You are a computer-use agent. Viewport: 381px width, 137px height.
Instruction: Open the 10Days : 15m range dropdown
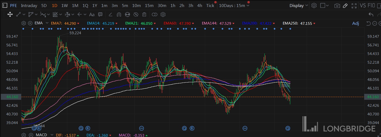tap(234, 5)
